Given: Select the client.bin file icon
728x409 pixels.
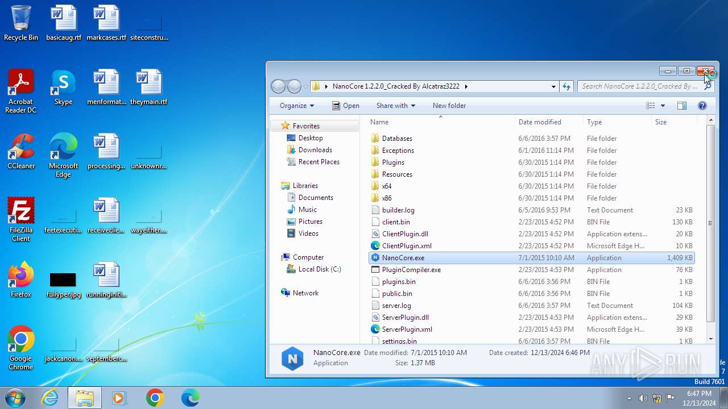Looking at the screenshot, I should click(375, 222).
